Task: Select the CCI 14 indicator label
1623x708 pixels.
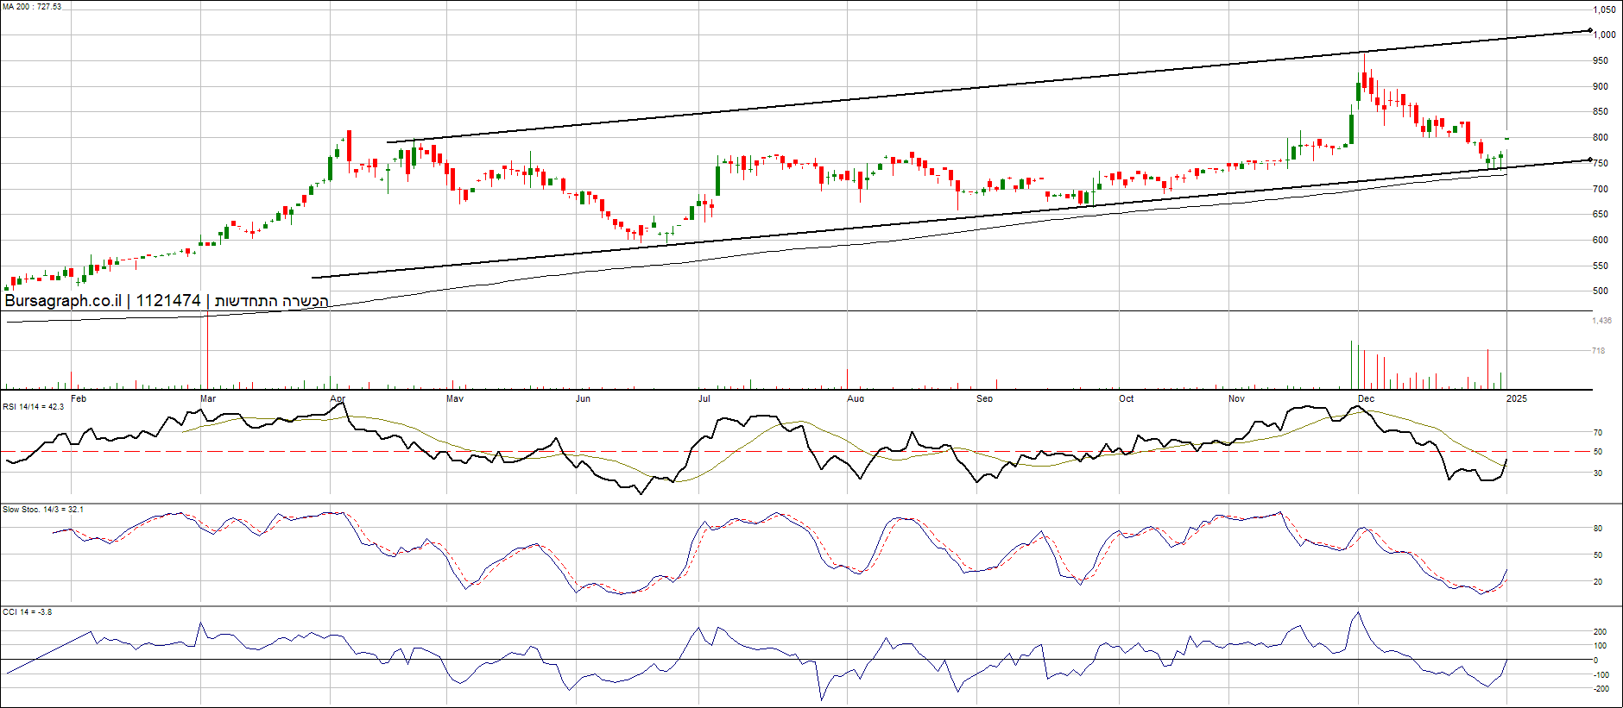Action: click(27, 612)
